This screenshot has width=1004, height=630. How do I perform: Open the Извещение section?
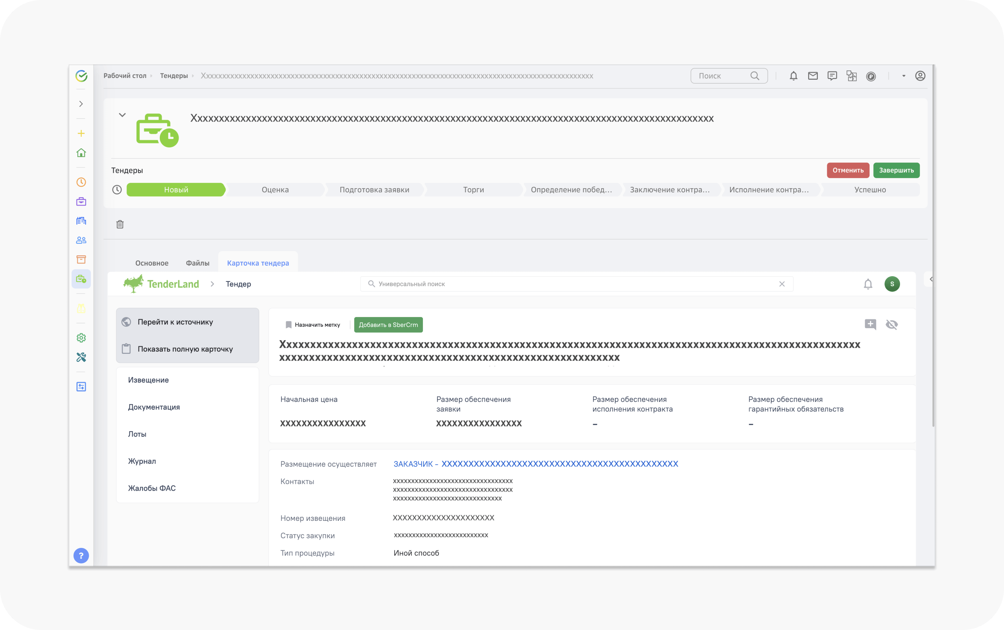[148, 380]
